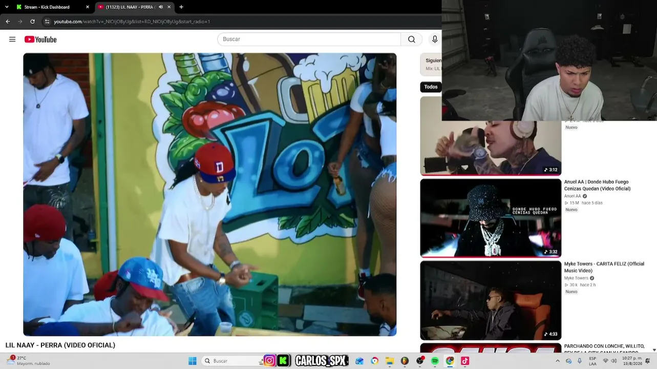Screen dimensions: 657x369
Task: Click the Windows taskbar Buscar search box
Action: tap(231, 361)
